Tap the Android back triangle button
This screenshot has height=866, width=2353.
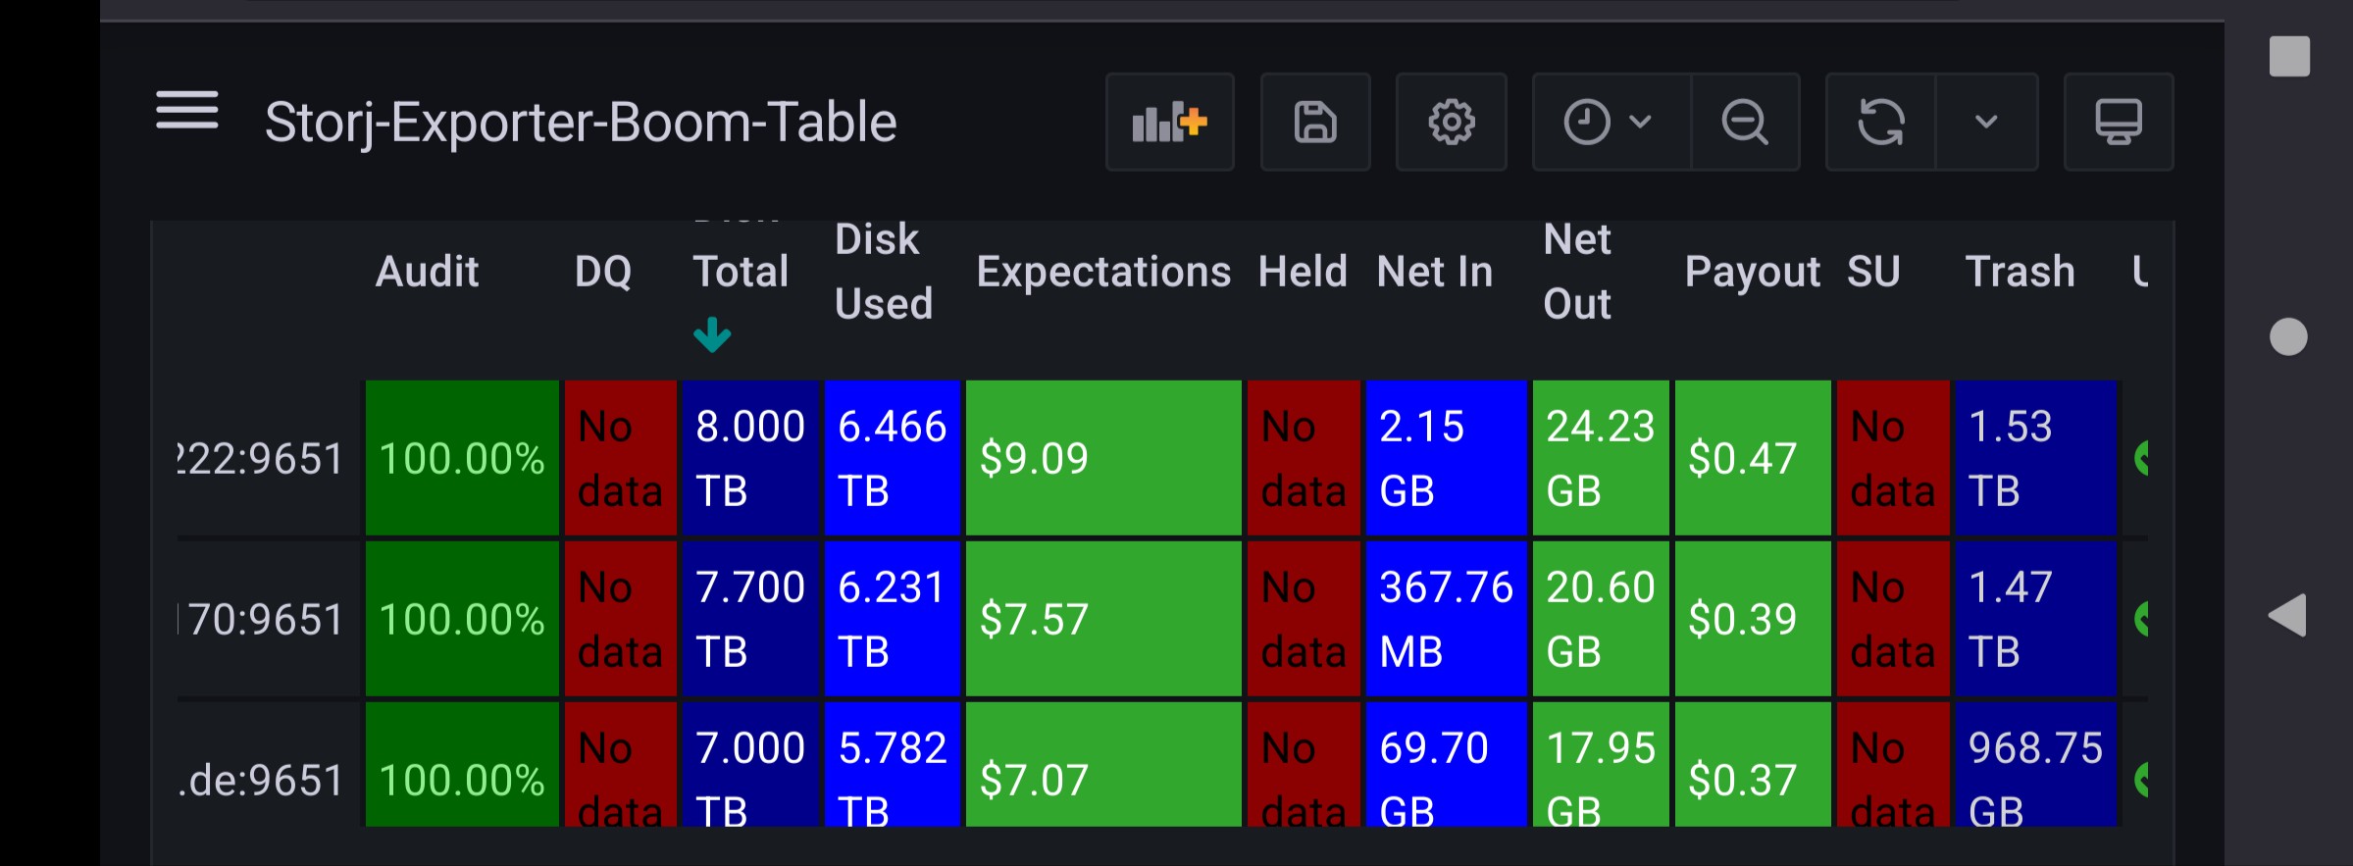[x=2287, y=616]
